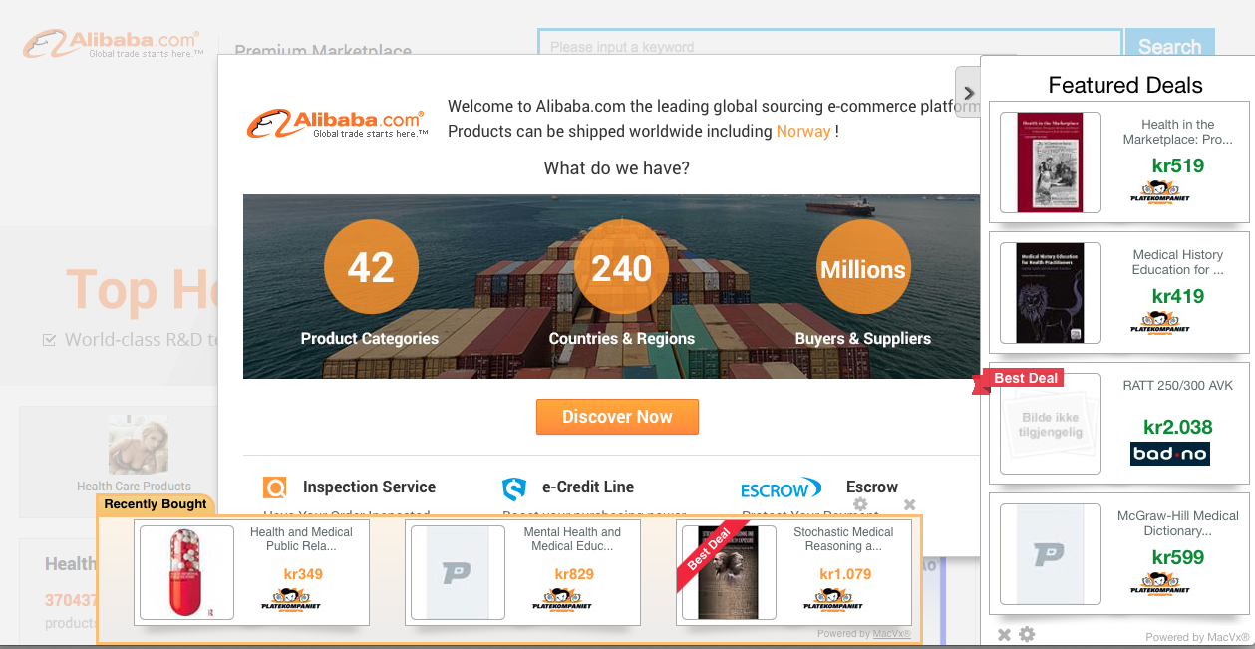Click Alibaba.com logo in welcome popup
Image resolution: width=1255 pixels, height=649 pixels.
(x=338, y=124)
